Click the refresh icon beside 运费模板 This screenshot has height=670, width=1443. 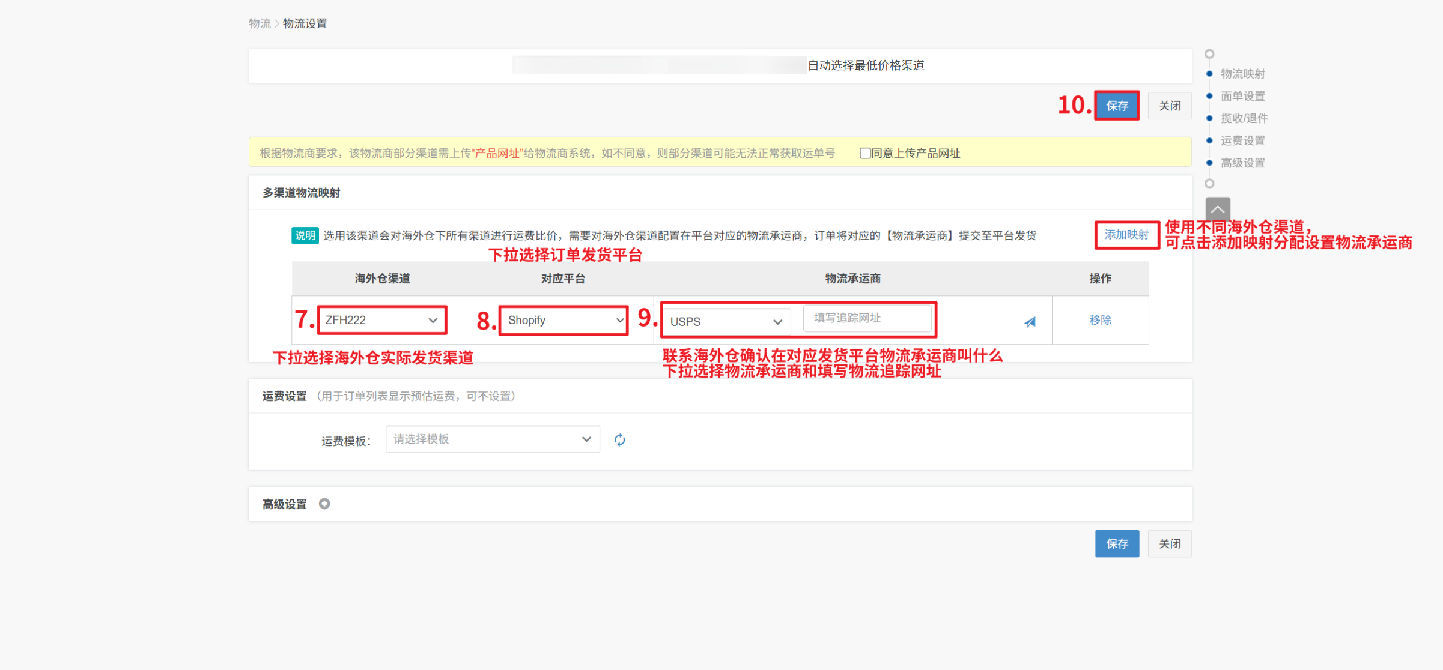tap(619, 440)
